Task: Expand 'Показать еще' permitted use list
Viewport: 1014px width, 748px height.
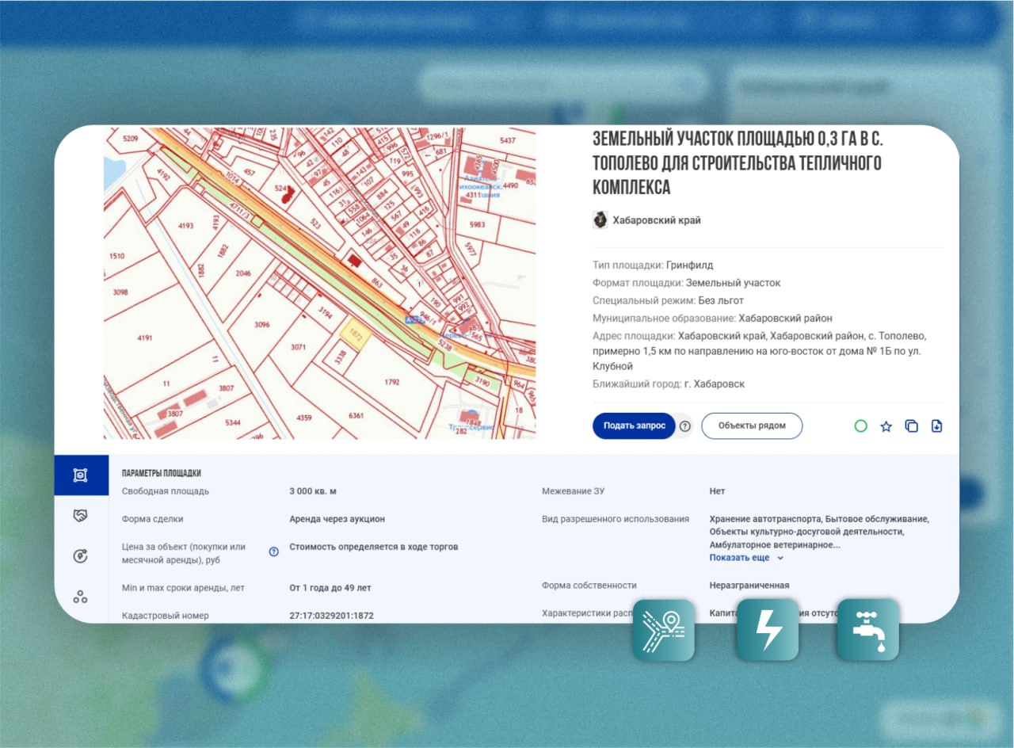Action: [x=739, y=558]
